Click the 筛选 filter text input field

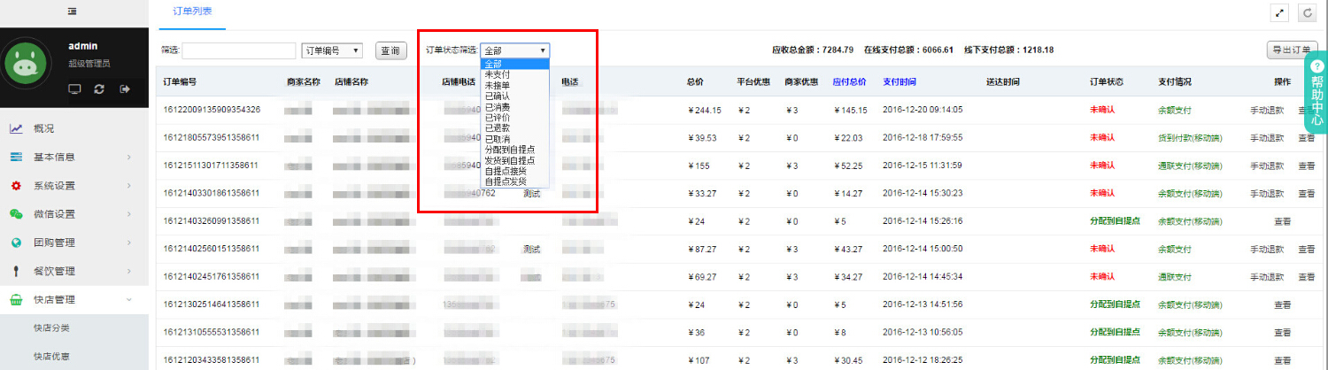239,50
